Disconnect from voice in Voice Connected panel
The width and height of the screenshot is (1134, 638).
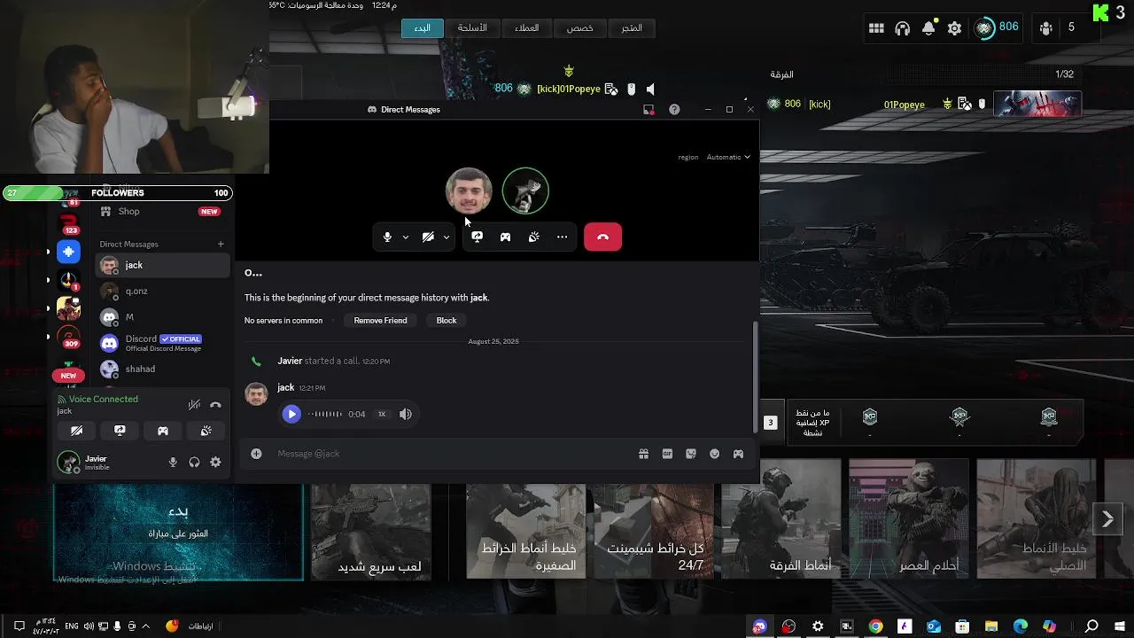215,405
